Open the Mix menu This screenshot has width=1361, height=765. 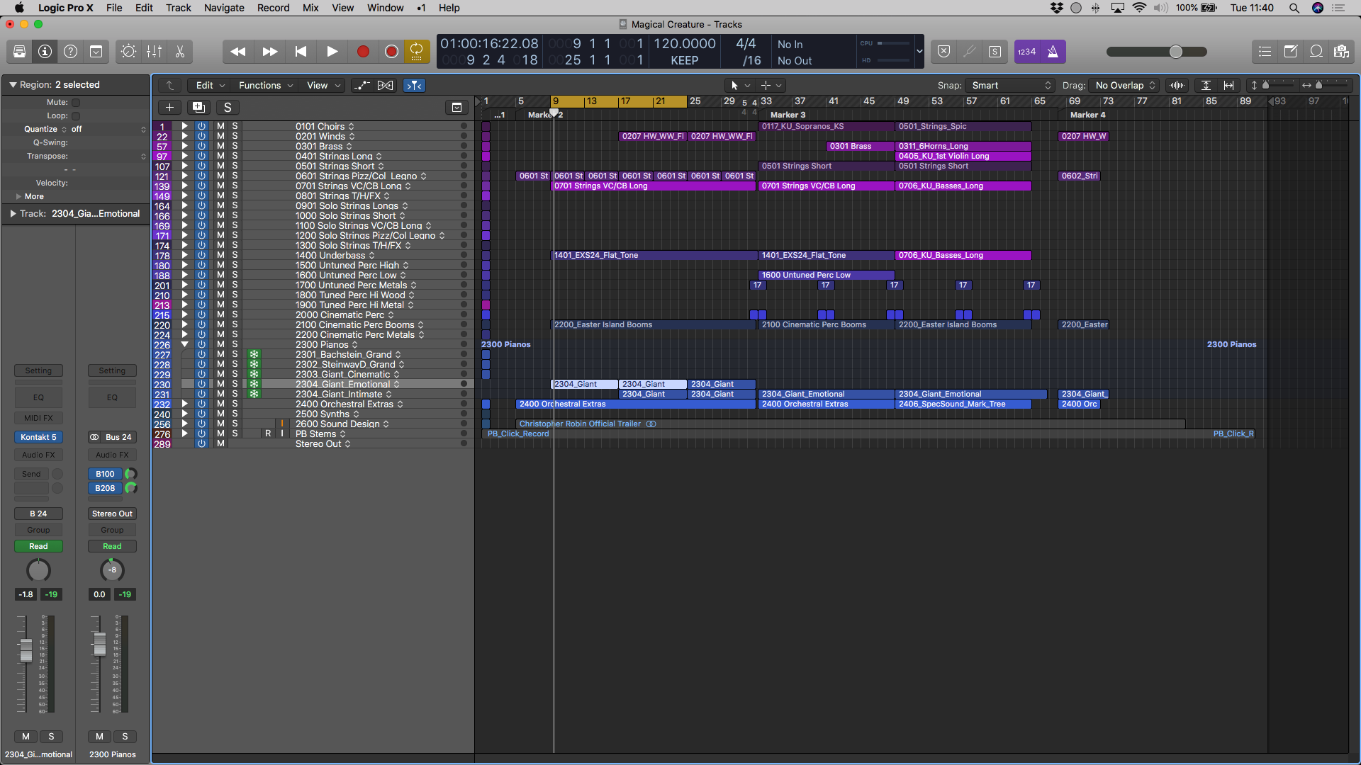point(310,8)
